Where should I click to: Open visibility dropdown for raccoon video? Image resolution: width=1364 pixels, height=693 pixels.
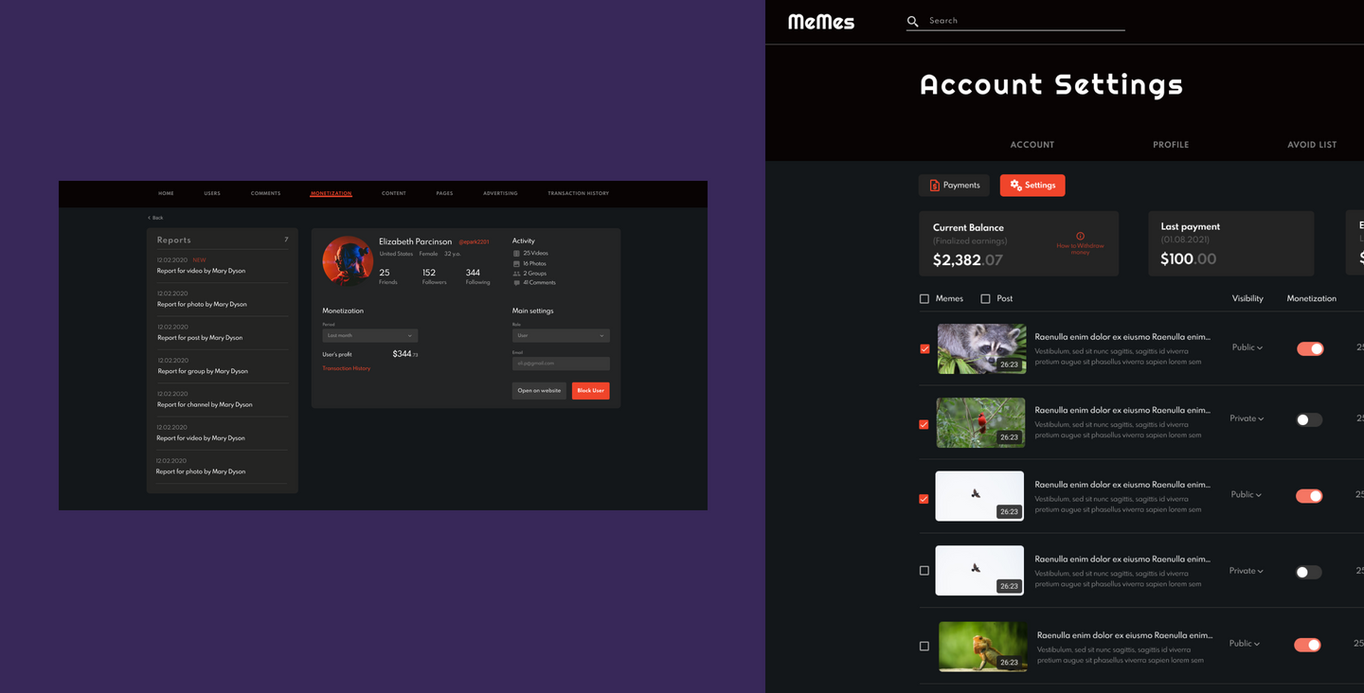click(x=1247, y=347)
